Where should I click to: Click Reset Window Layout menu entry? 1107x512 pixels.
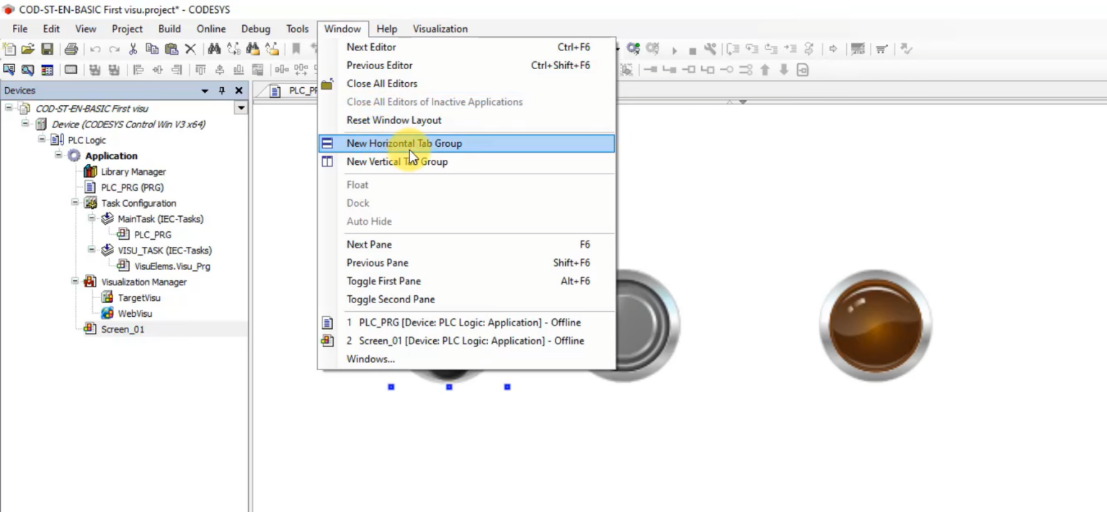click(394, 120)
